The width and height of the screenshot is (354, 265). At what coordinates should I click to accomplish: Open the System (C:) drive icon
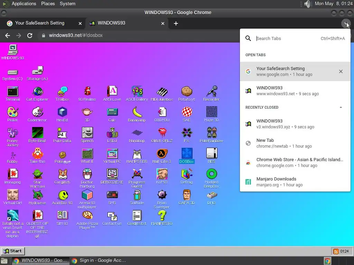pyautogui.click(x=12, y=75)
